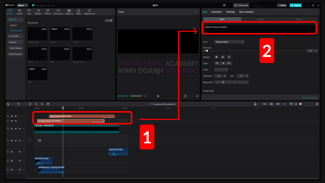Select the Basic sub-tab
Screen dimensions: 325x183
pos(222,19)
